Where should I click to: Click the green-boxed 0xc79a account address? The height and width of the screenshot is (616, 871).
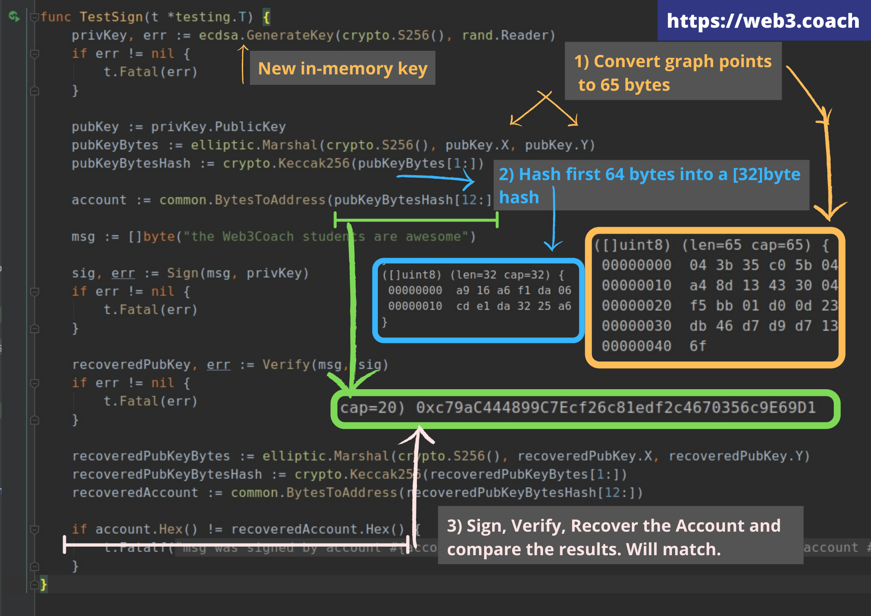pyautogui.click(x=616, y=408)
